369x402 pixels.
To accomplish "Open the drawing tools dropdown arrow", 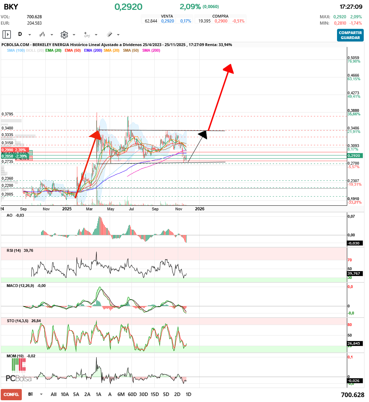I will pos(118,35).
